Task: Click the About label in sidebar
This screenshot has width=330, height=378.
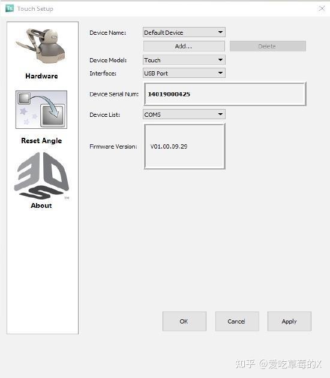Action: [41, 205]
